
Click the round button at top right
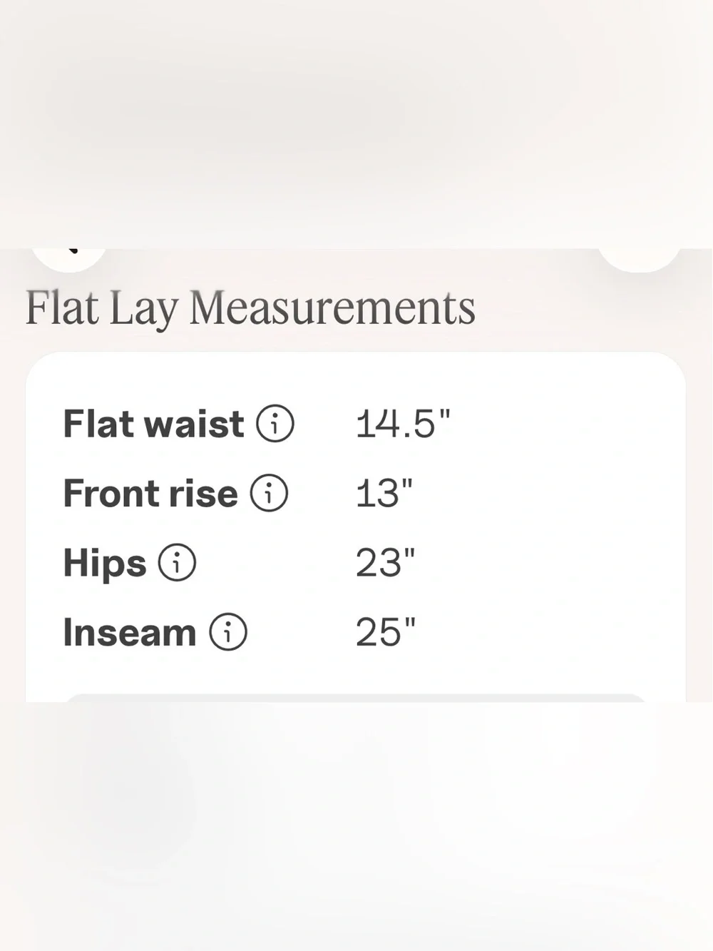click(640, 258)
